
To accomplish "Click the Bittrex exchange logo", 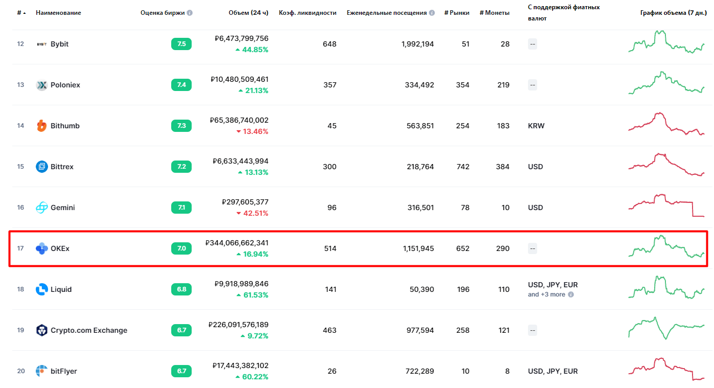I will click(42, 167).
